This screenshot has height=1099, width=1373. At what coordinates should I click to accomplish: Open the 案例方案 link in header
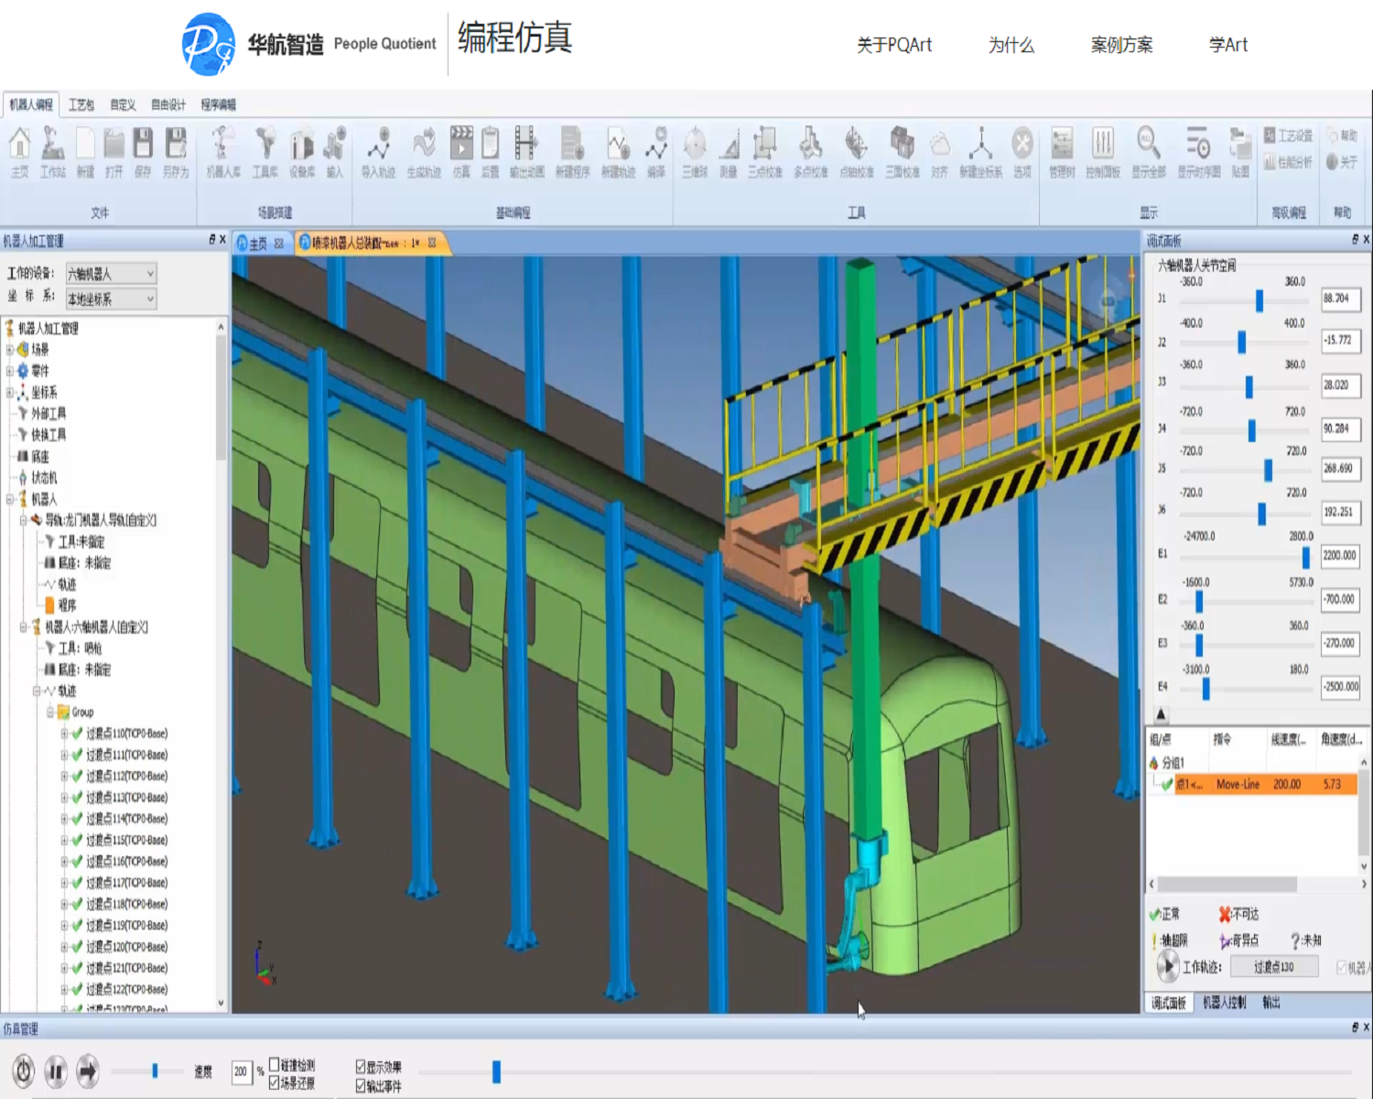[1121, 45]
